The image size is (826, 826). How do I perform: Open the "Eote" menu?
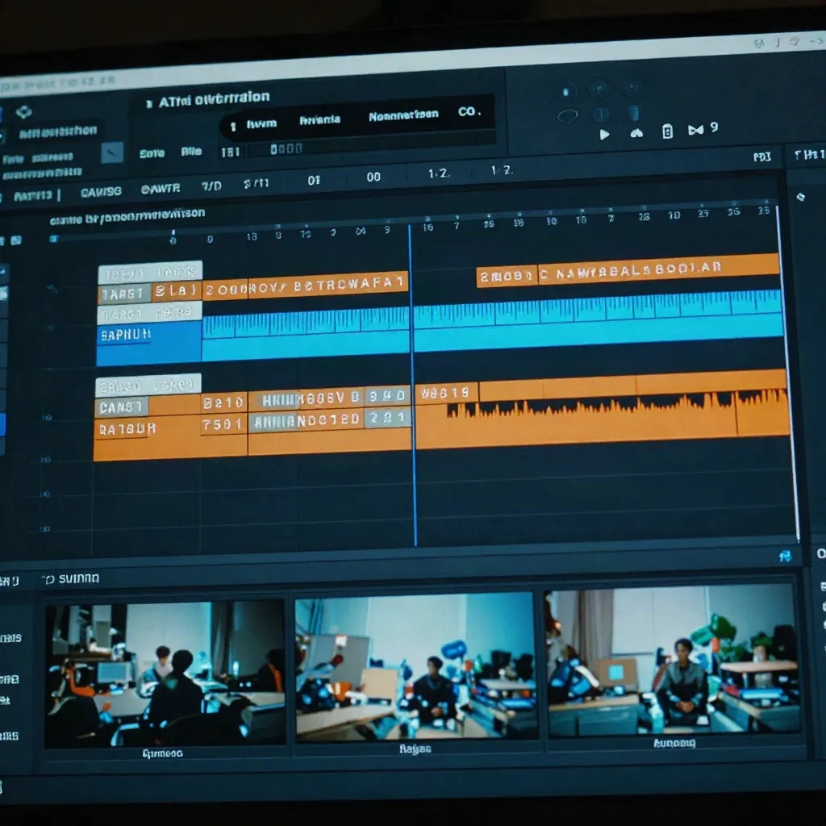(x=152, y=153)
